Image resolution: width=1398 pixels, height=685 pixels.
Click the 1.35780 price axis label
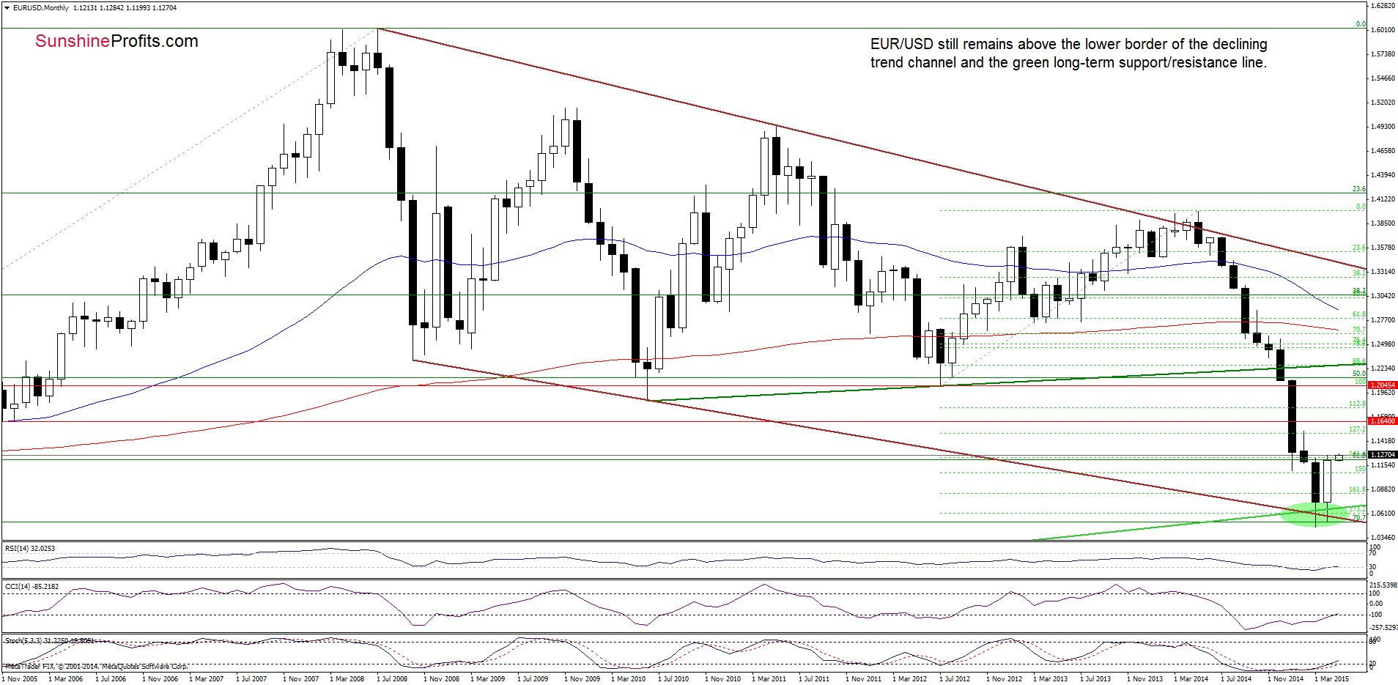point(1382,248)
